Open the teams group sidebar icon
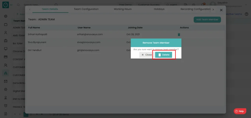Image resolution: width=251 pixels, height=118 pixels. (6, 73)
